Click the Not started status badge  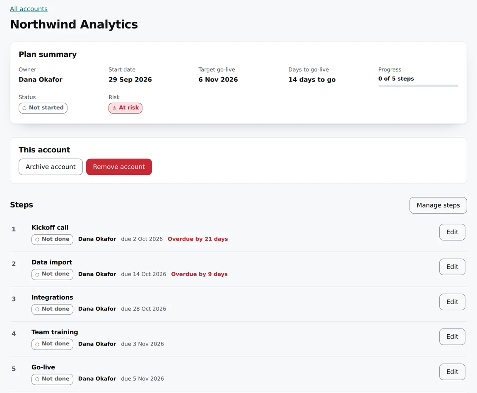pos(43,108)
